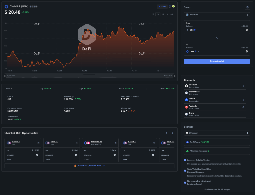Open Ethereum contract external link icon
The image size is (255, 195).
tap(243, 86)
